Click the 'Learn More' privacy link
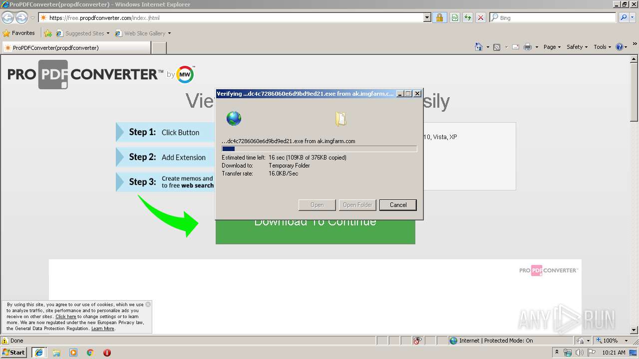639x359 pixels. [x=103, y=329]
